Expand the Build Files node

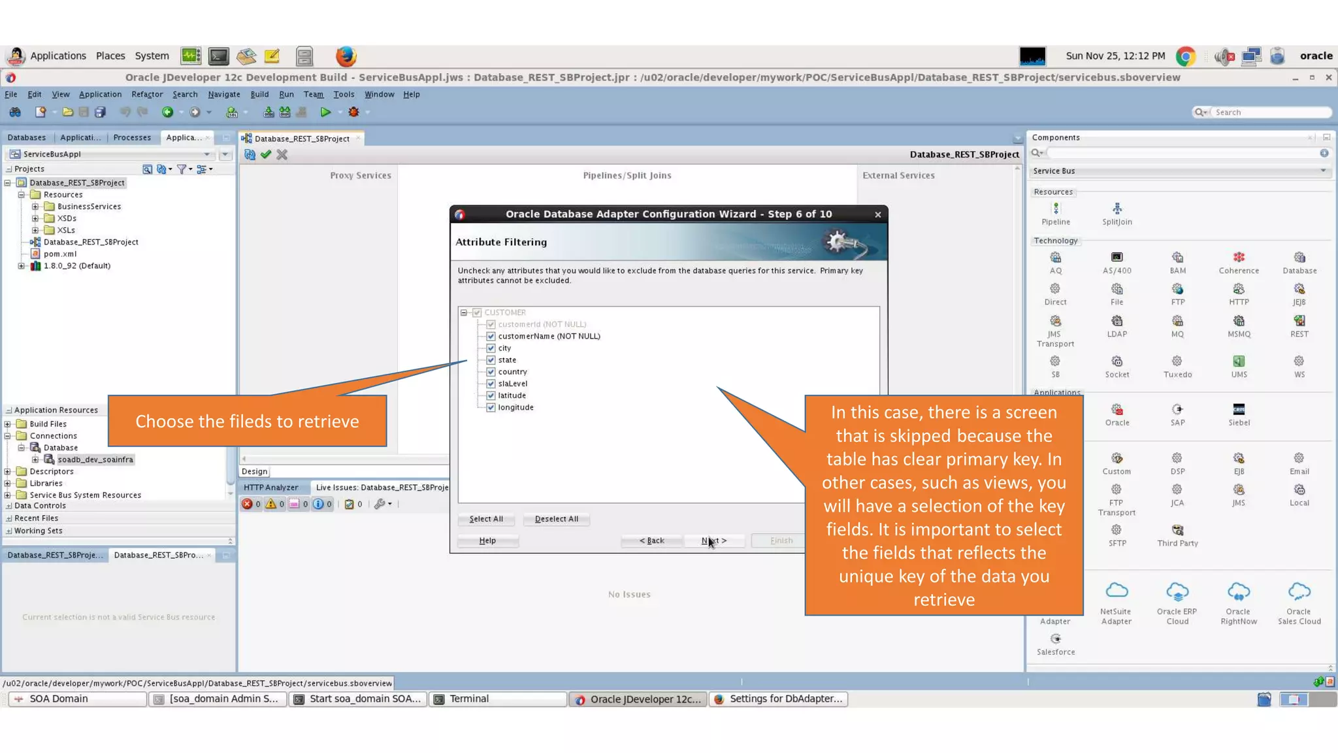pyautogui.click(x=8, y=424)
